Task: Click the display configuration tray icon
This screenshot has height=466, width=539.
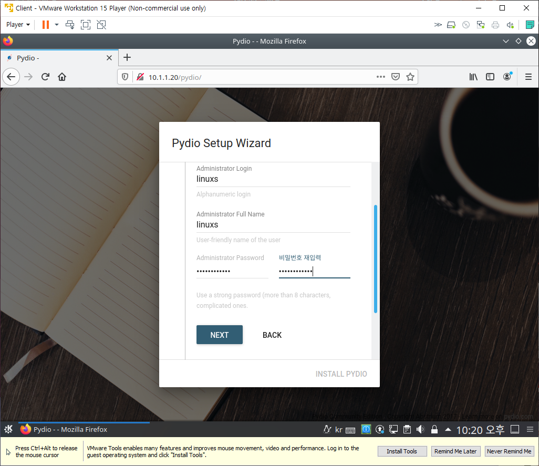Action: click(x=393, y=429)
